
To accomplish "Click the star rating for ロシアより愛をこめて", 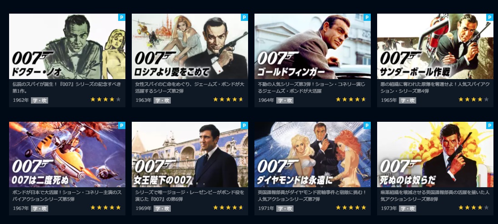I will [x=228, y=100].
